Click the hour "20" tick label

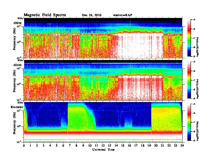[x=156, y=145]
